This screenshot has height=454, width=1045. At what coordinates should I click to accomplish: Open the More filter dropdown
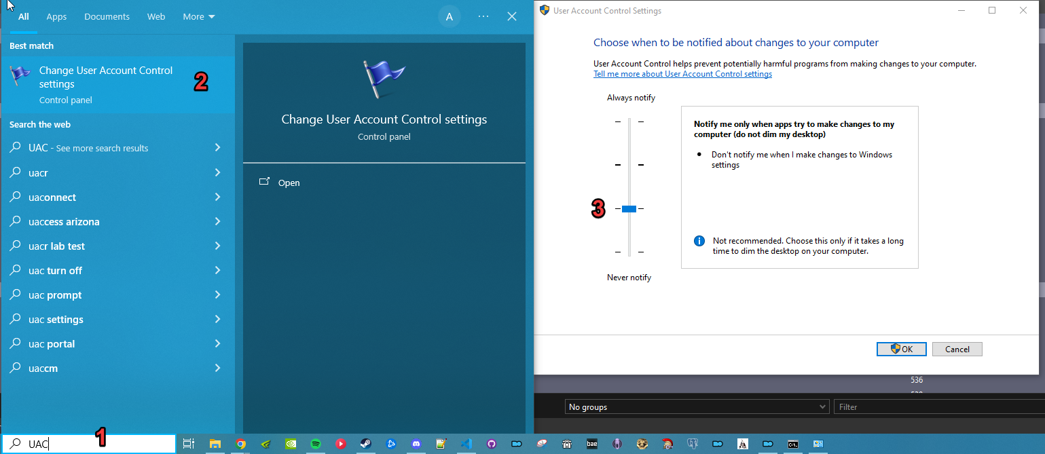pyautogui.click(x=198, y=16)
